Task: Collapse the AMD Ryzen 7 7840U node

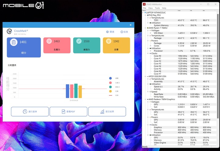Action: point(145,28)
